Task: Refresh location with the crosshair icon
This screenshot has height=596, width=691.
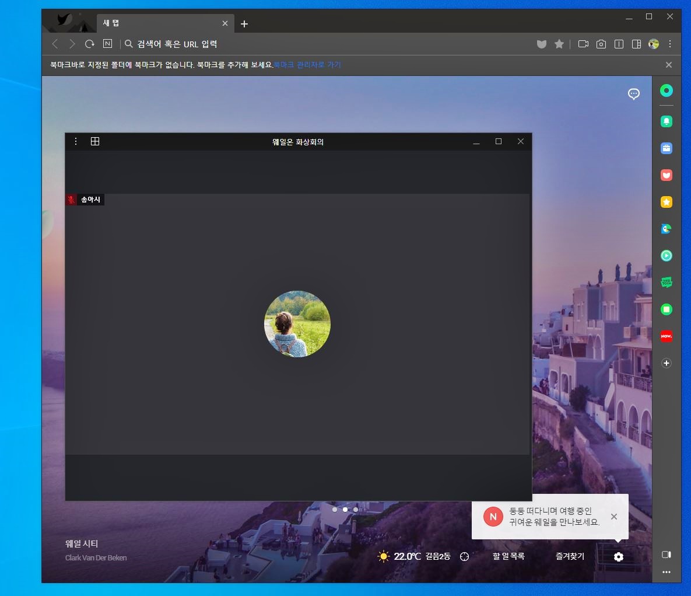Action: [465, 557]
